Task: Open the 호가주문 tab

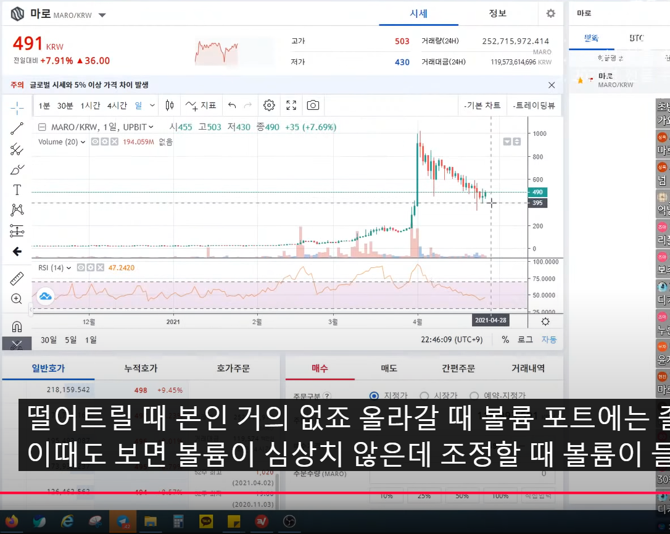Action: pyautogui.click(x=233, y=368)
